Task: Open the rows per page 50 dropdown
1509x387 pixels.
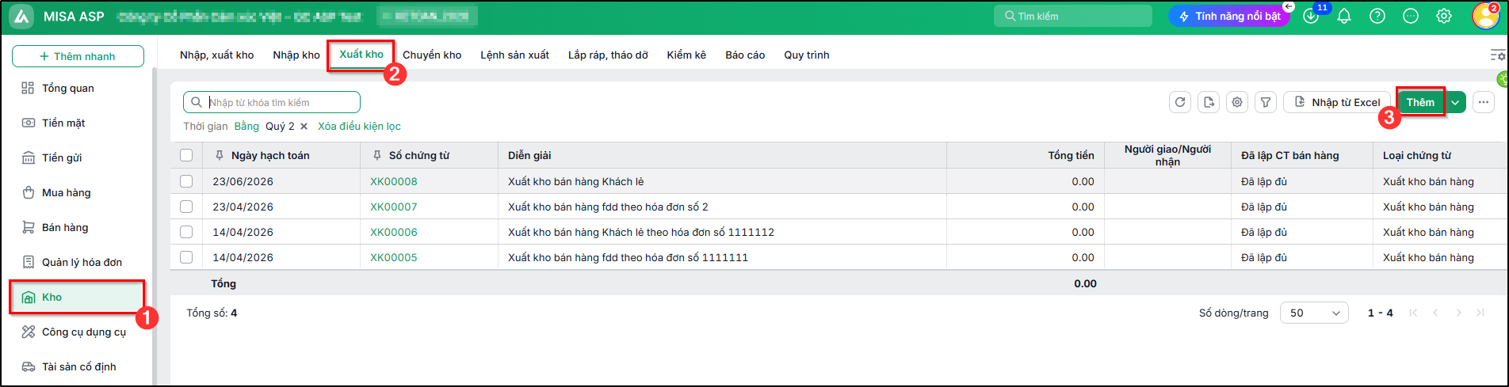Action: [1314, 313]
